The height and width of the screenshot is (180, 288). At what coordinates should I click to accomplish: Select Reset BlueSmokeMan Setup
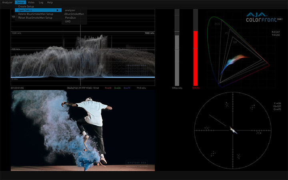35,18
